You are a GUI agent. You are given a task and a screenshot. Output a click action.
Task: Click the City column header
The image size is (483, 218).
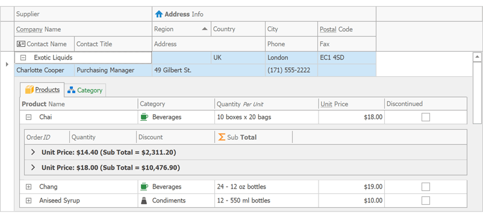(x=291, y=29)
